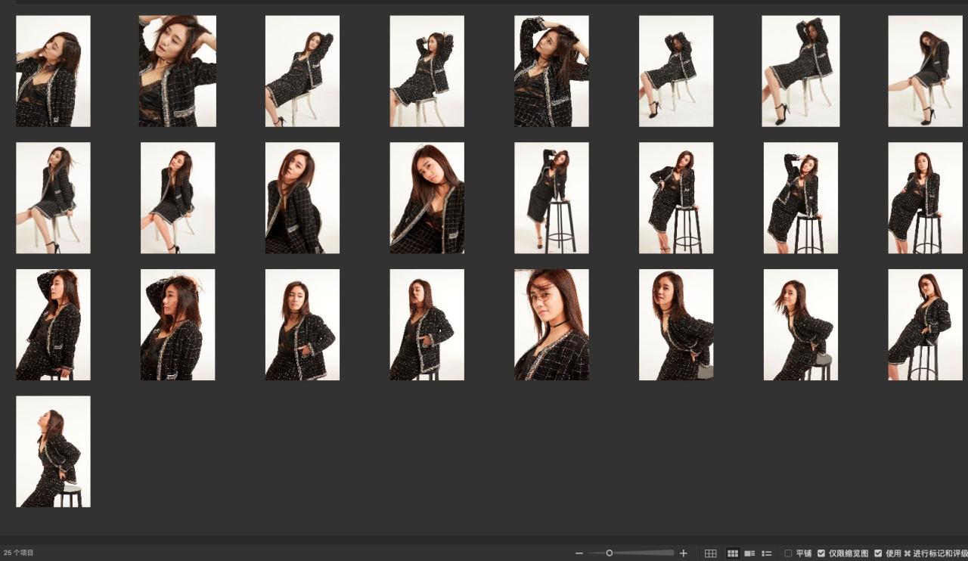Select the lone thumbnail in the bottom row
Viewport: 968px width, 561px height.
(53, 451)
